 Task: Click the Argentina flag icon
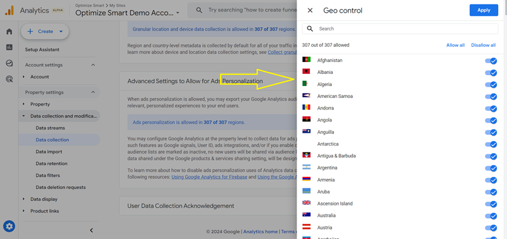tap(306, 167)
